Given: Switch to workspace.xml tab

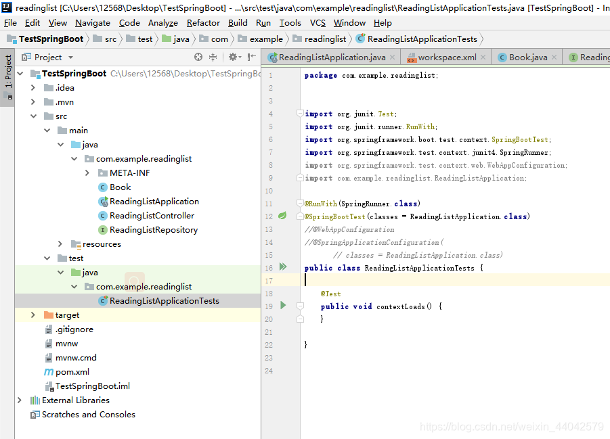Looking at the screenshot, I should click(x=447, y=57).
